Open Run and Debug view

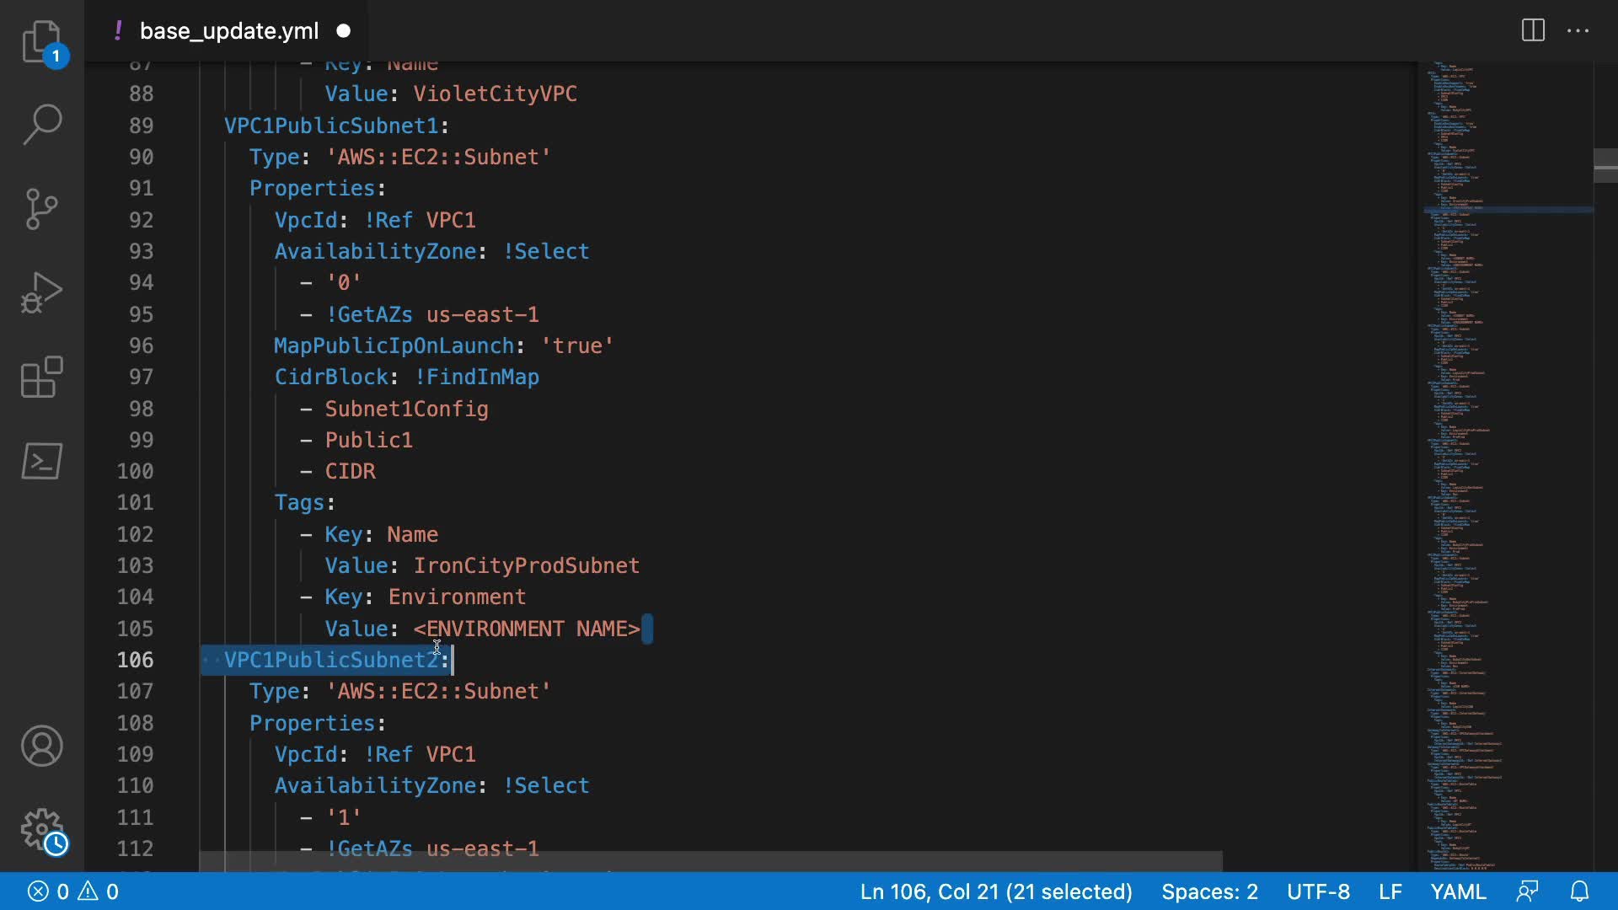[41, 292]
